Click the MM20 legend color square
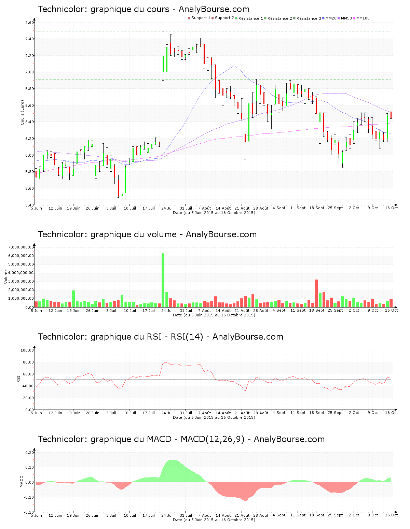The height and width of the screenshot is (529, 410). click(323, 18)
